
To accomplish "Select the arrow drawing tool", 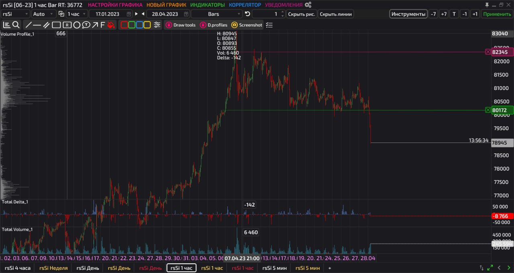I will [x=95, y=25].
